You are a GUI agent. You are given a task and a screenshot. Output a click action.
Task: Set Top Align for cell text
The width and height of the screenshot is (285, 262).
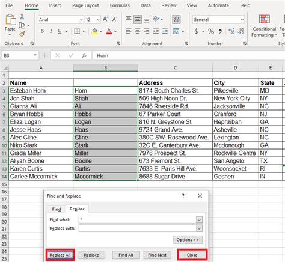pos(129,19)
